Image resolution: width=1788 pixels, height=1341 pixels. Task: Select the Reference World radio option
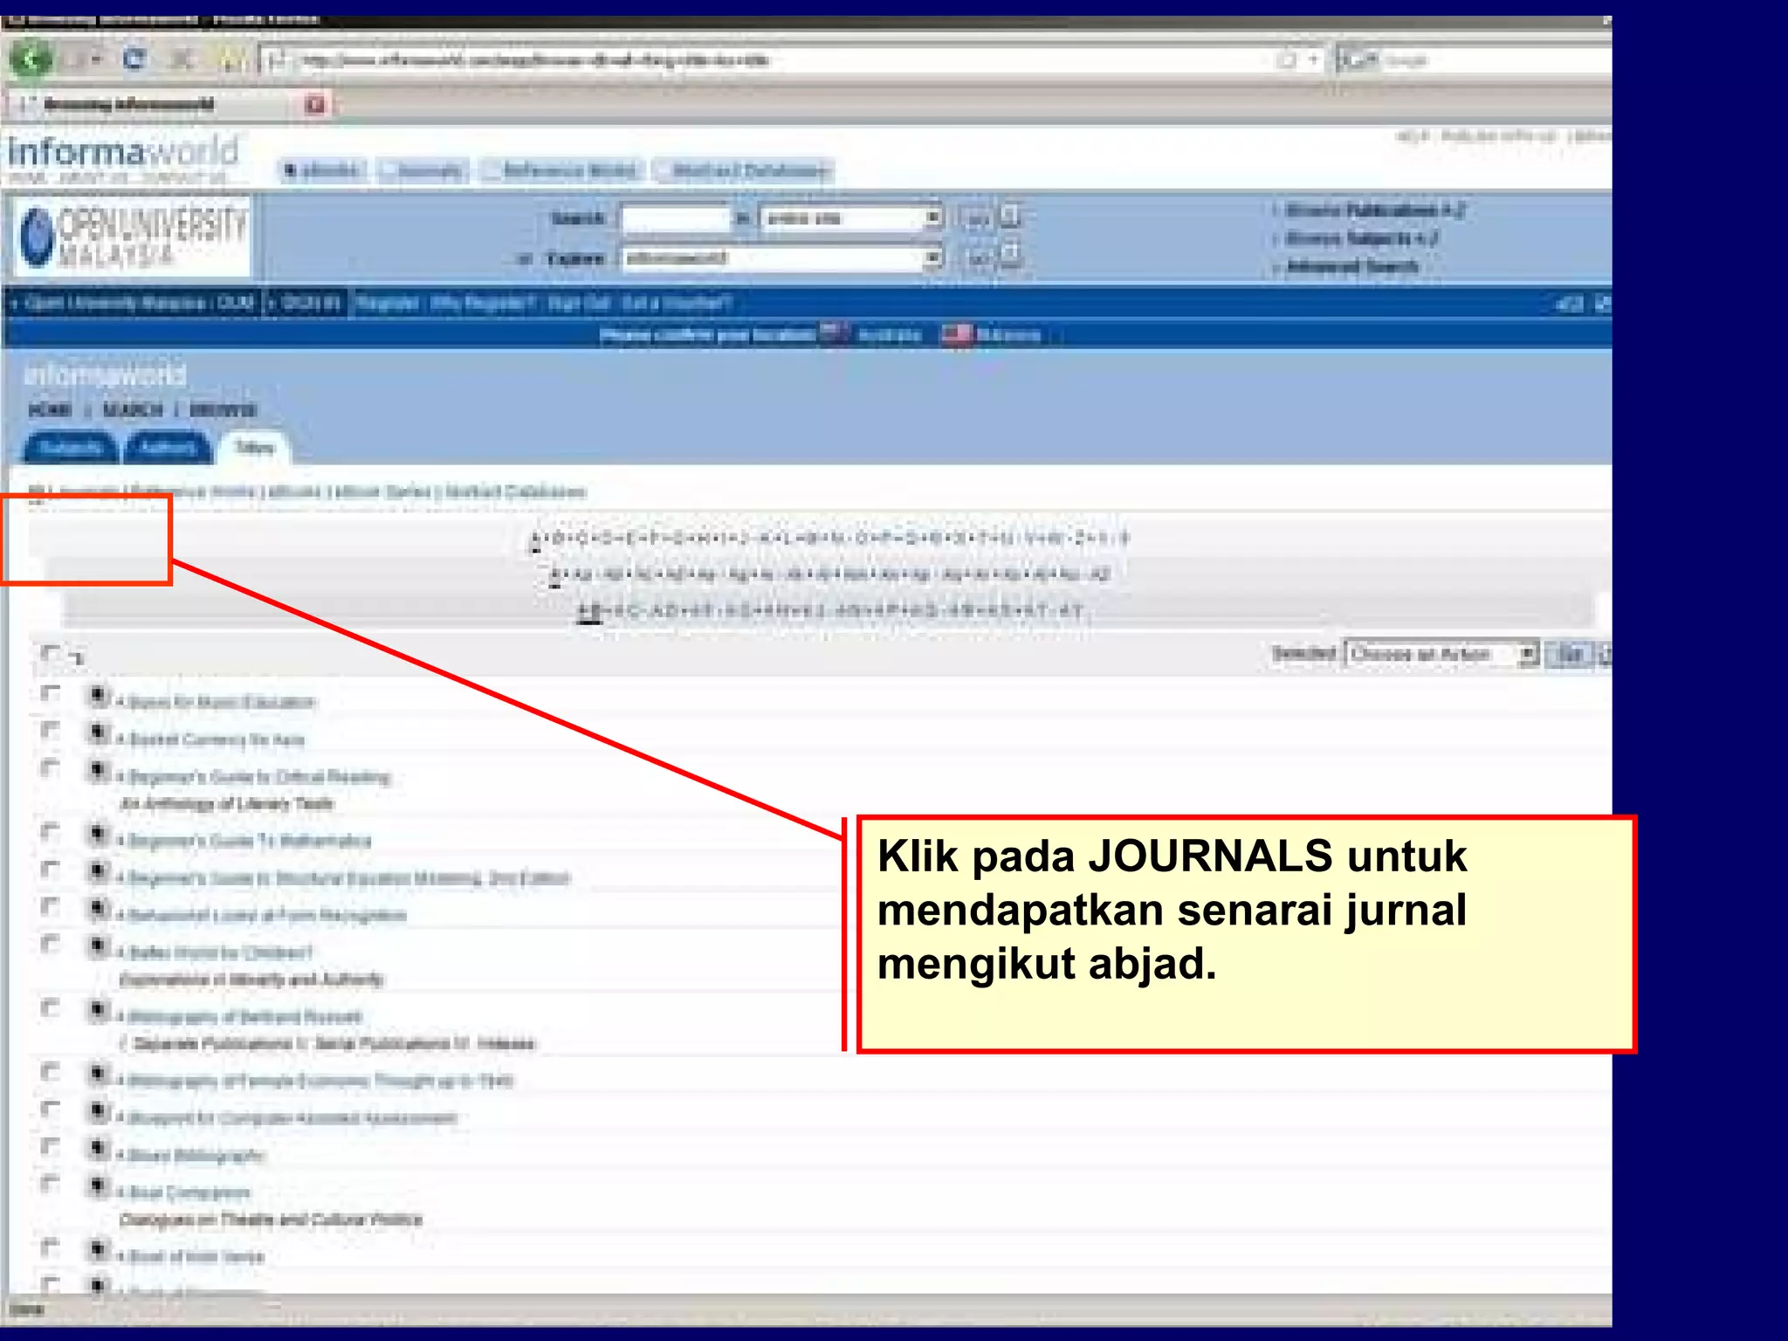pyautogui.click(x=492, y=170)
